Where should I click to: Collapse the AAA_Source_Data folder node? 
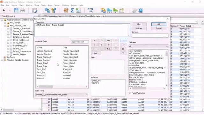5,26
